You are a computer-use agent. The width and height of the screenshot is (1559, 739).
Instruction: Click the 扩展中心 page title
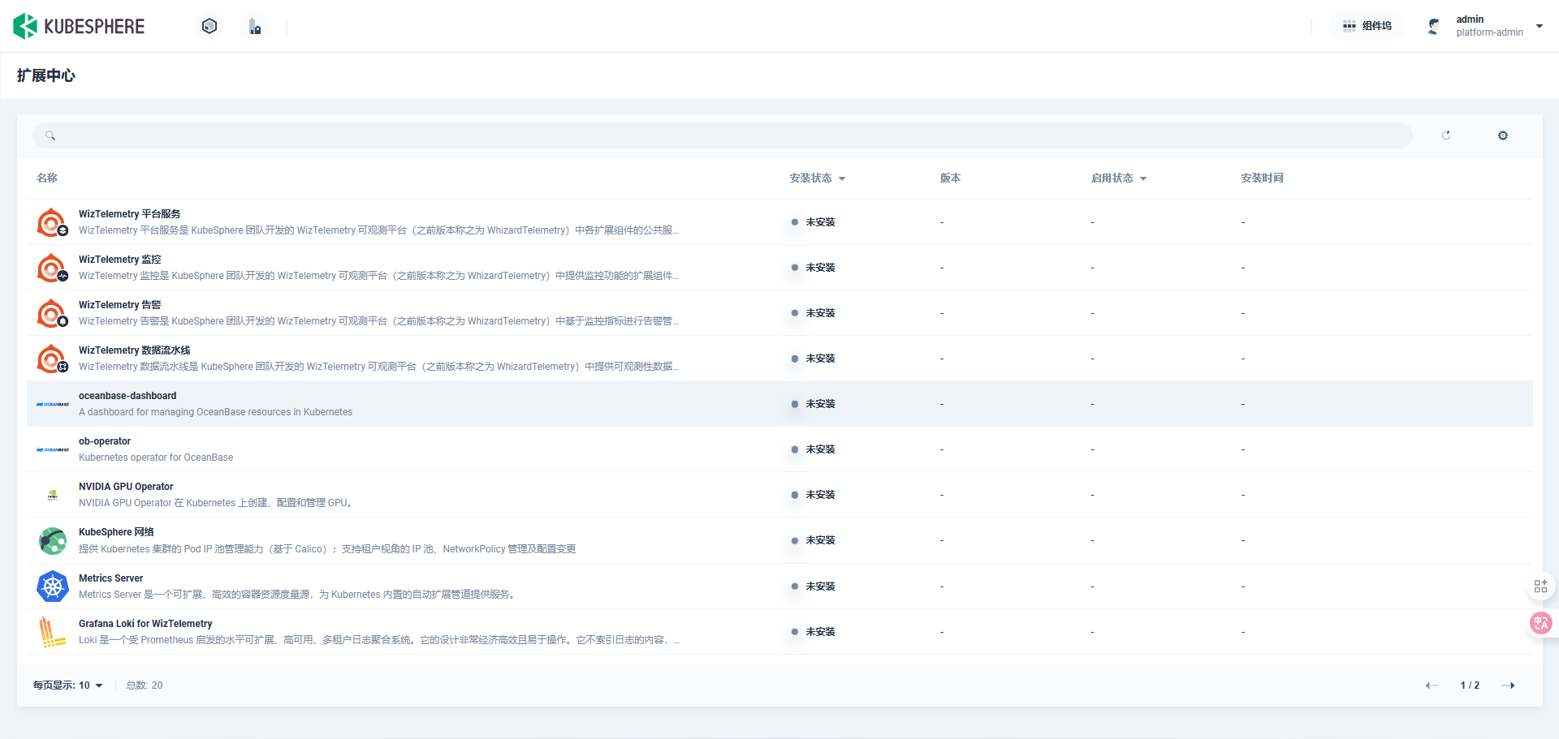tap(46, 75)
